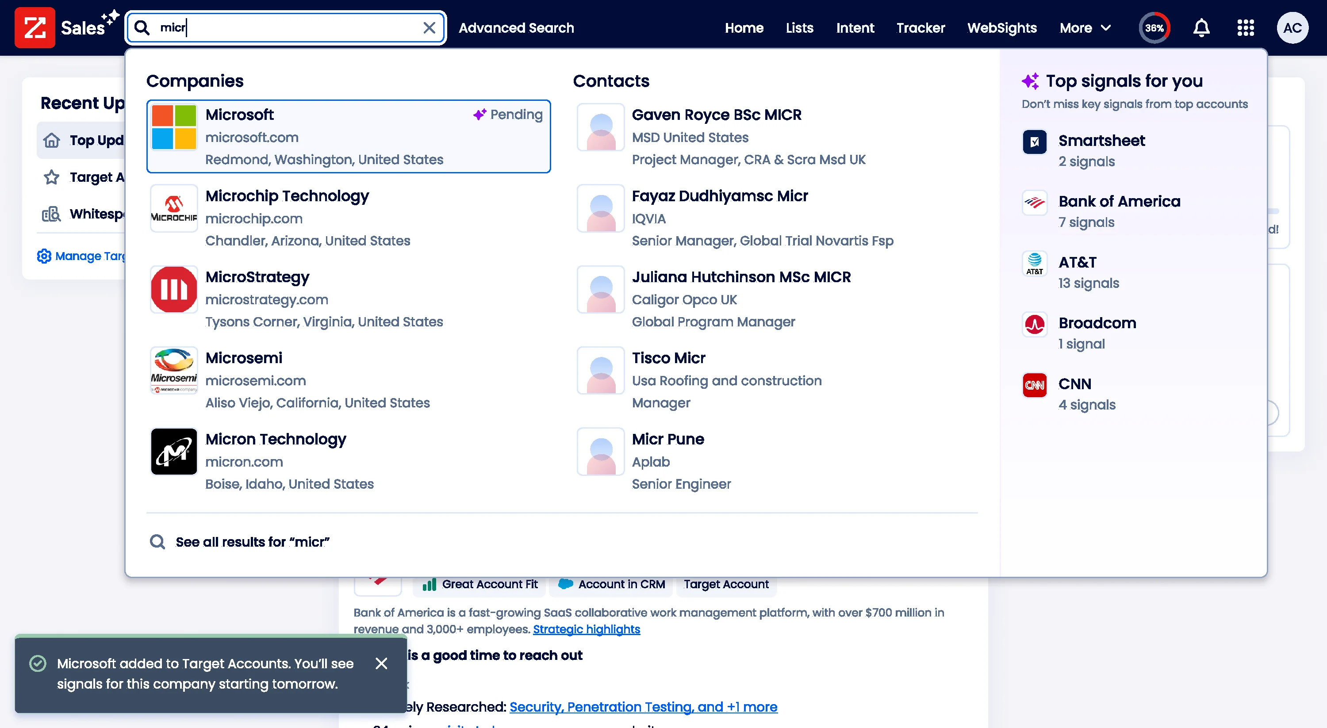Click the Microsoft company logo
The height and width of the screenshot is (728, 1327).
click(x=173, y=127)
